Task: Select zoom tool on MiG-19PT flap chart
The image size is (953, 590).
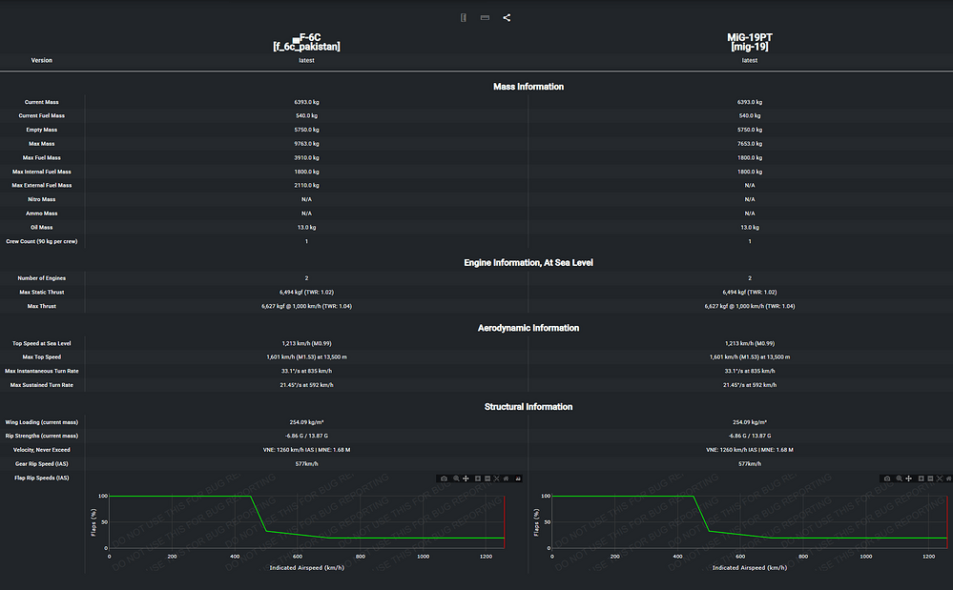Action: (x=899, y=478)
